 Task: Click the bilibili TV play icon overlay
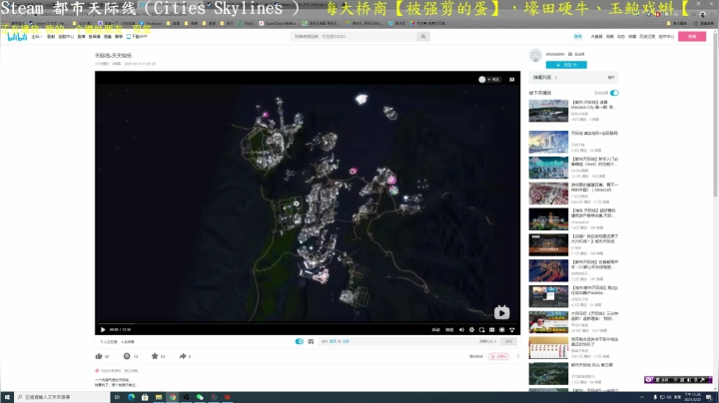501,312
